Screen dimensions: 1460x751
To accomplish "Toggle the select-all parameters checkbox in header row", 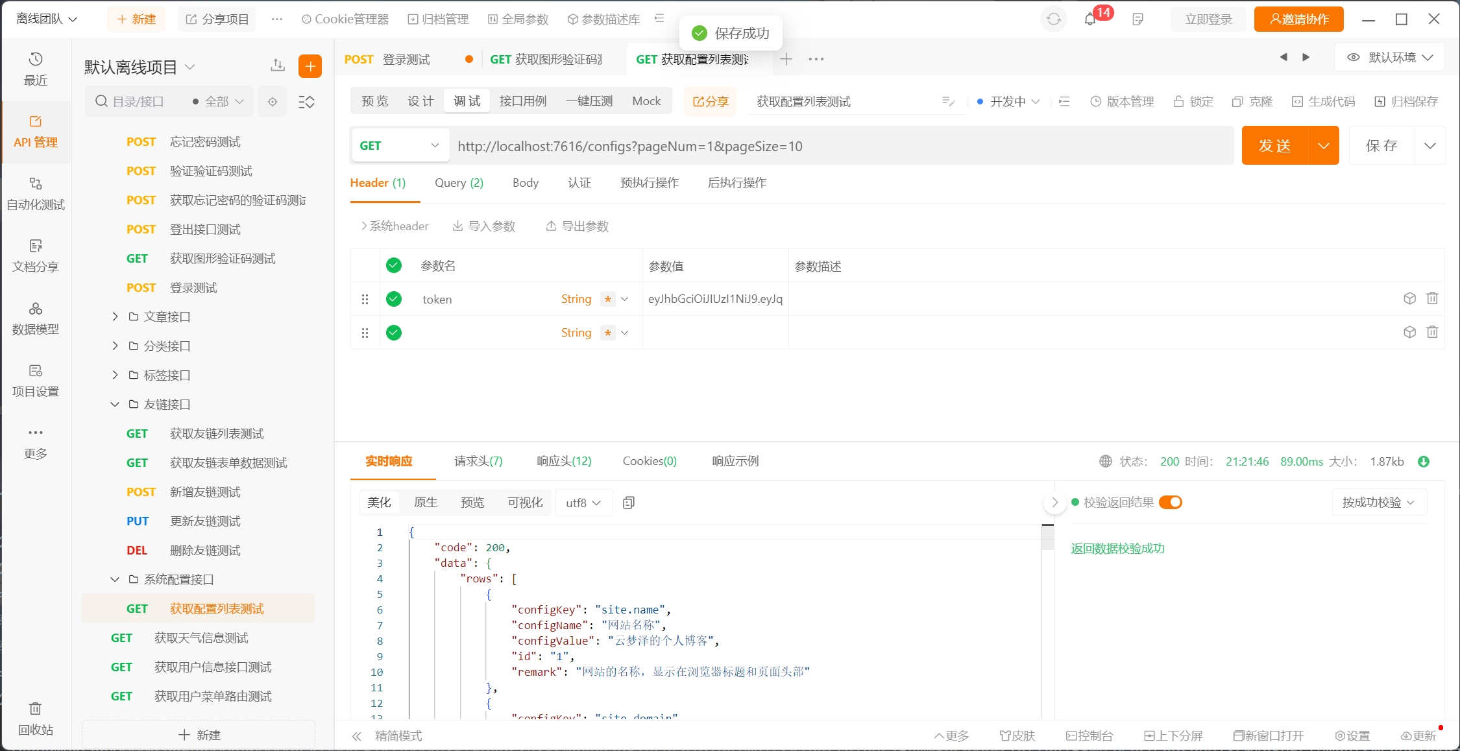I will click(394, 265).
